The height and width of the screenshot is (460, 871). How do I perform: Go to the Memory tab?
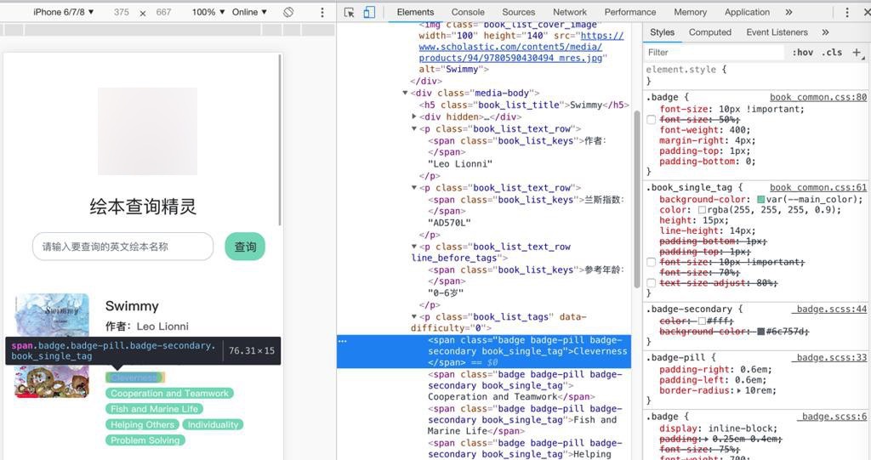pyautogui.click(x=690, y=12)
